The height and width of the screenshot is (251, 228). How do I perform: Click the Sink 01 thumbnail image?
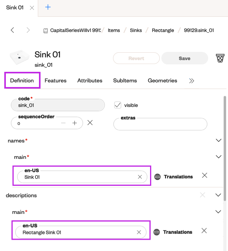(x=19, y=57)
